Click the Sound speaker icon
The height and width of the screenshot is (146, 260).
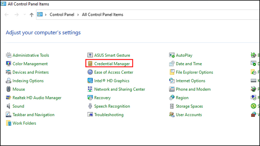[8, 106]
